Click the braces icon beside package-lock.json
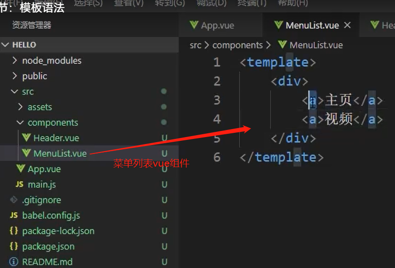The height and width of the screenshot is (268, 395). point(14,231)
